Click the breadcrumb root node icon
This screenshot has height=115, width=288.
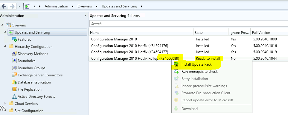tap(27, 7)
